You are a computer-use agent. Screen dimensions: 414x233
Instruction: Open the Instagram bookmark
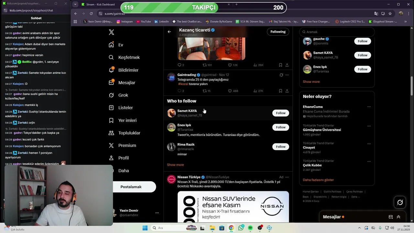(125, 22)
